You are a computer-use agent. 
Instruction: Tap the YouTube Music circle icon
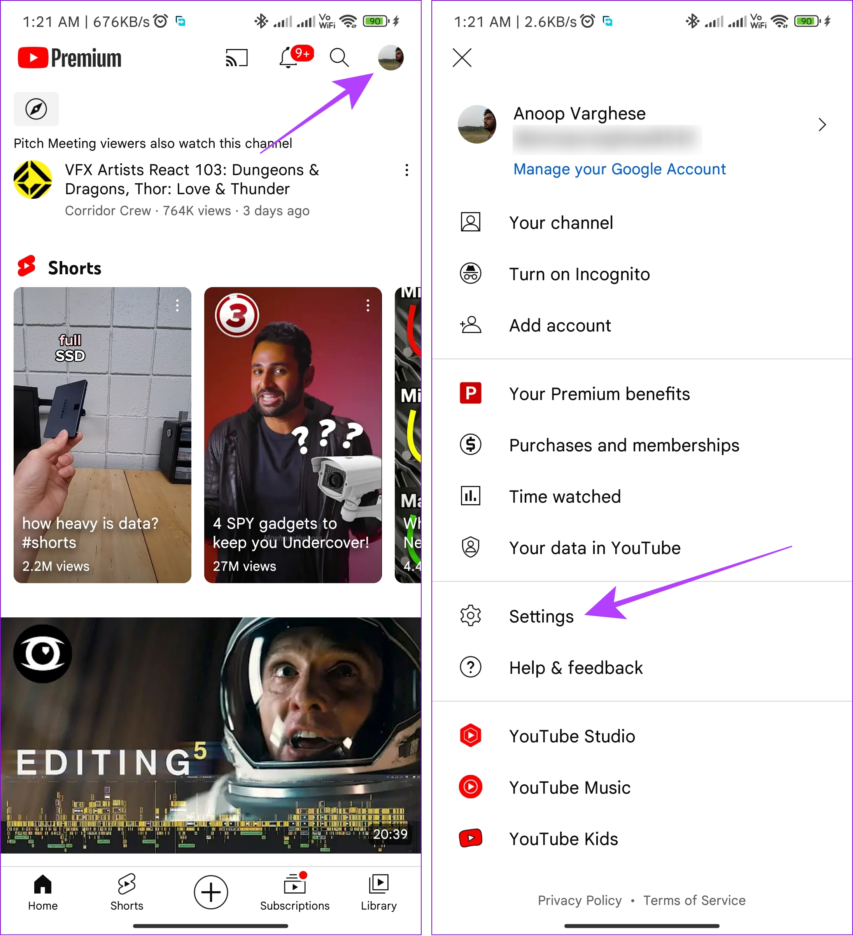point(471,787)
